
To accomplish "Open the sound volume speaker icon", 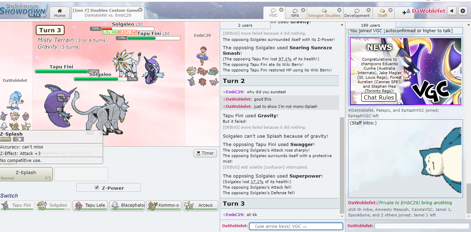I will (452, 11).
